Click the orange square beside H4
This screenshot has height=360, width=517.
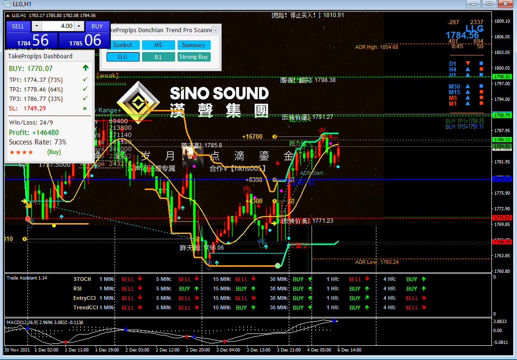click(x=481, y=69)
